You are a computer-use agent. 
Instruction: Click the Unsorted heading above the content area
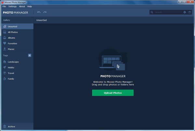pyautogui.click(x=41, y=20)
